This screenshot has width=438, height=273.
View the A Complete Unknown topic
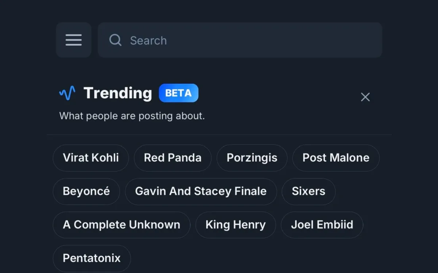122,225
